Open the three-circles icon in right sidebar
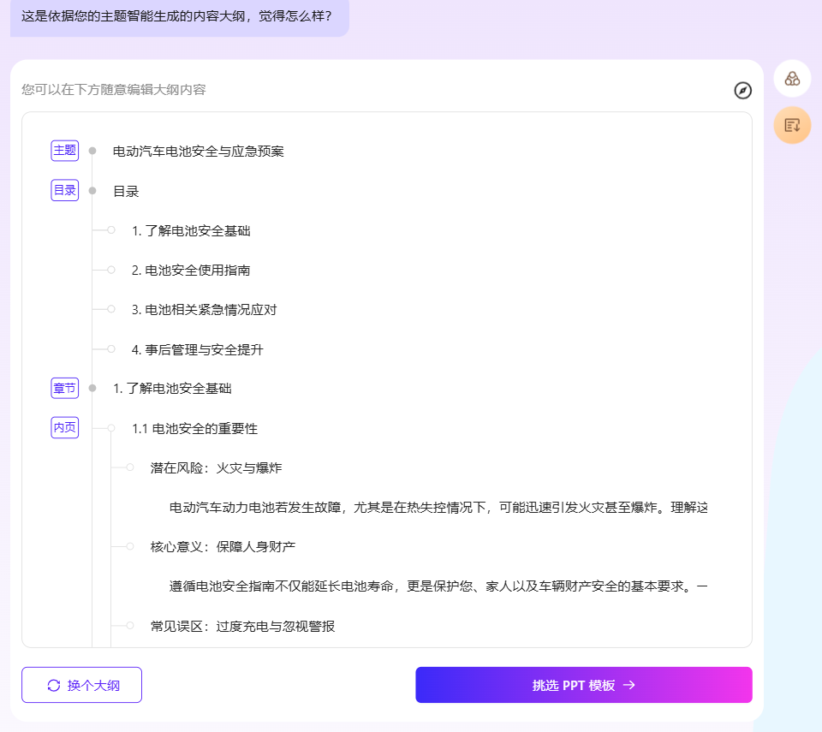This screenshot has height=732, width=822. (792, 79)
